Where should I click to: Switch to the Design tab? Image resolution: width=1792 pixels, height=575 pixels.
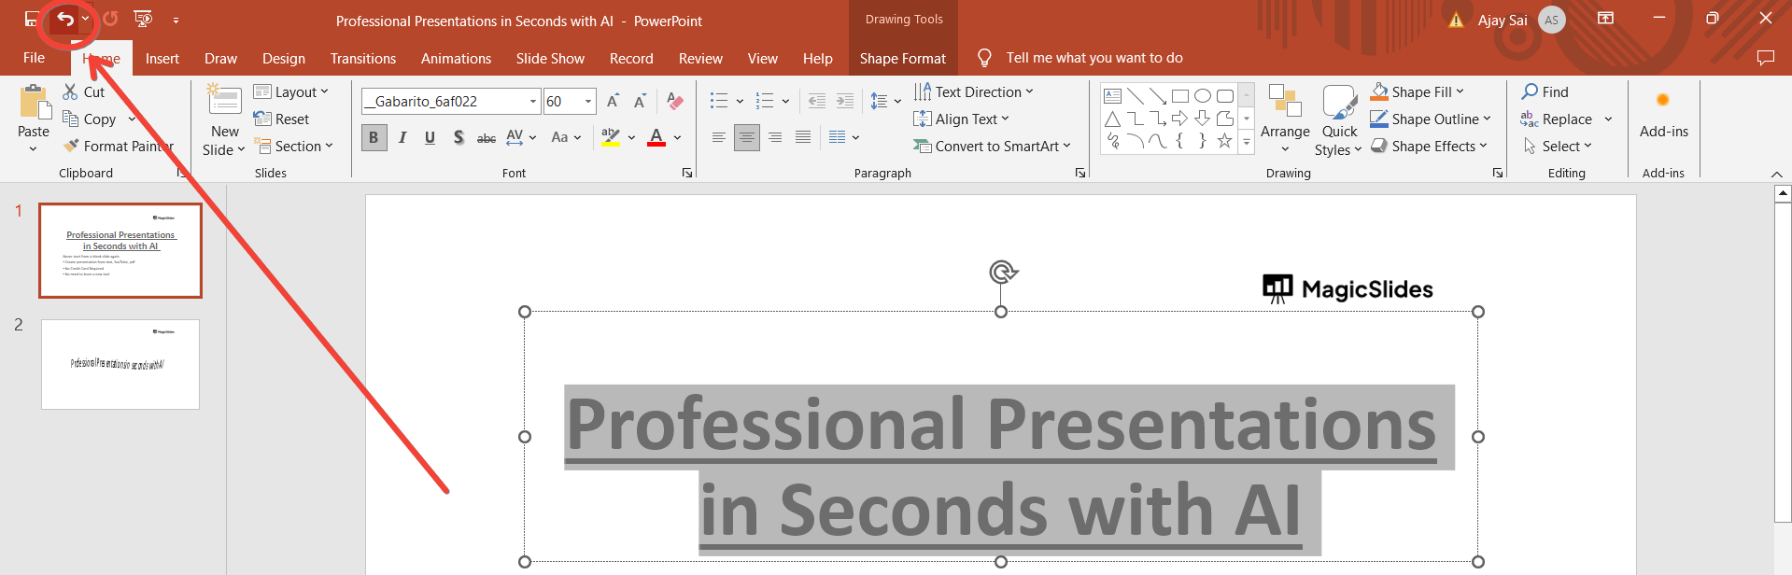(284, 58)
